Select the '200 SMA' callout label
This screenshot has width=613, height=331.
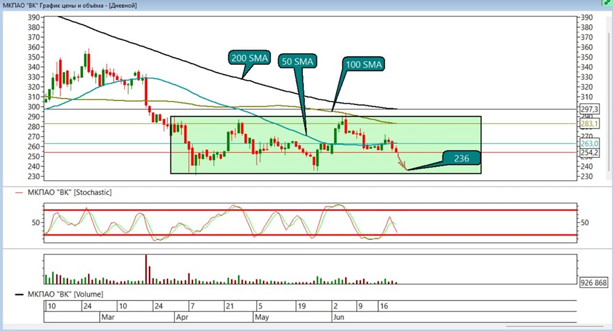pos(249,58)
